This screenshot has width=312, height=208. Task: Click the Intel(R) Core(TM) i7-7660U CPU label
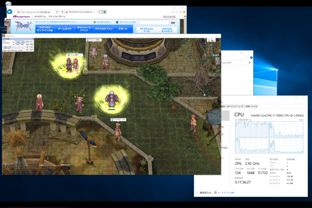point(277,115)
